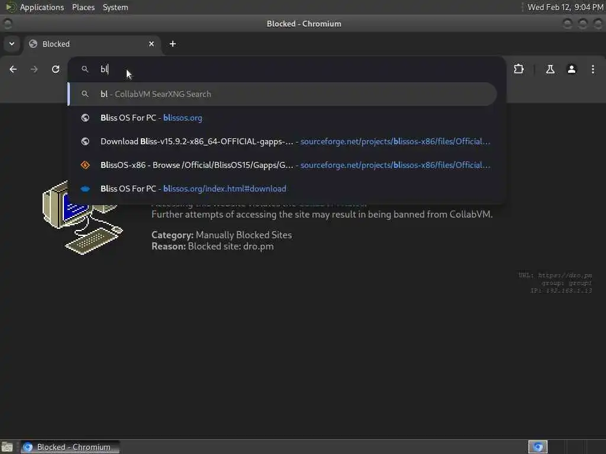Click Blocked - Chromium taskbar button

coord(70,447)
